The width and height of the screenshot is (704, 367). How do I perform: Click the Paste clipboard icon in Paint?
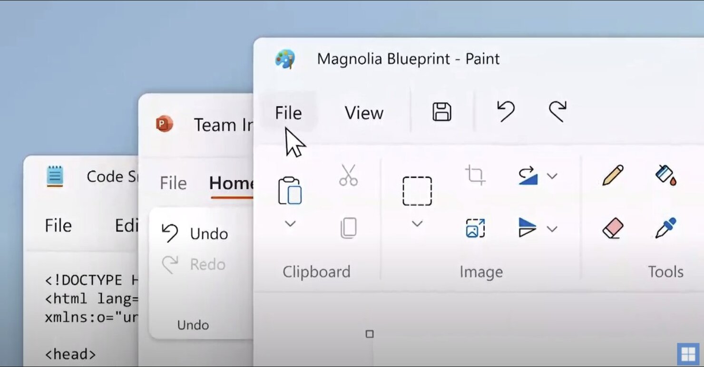[x=290, y=191]
